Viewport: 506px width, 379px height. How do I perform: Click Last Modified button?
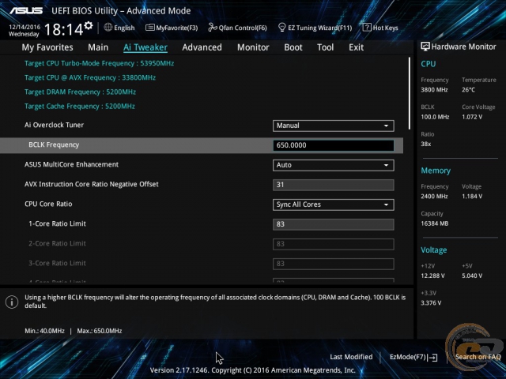(351, 357)
